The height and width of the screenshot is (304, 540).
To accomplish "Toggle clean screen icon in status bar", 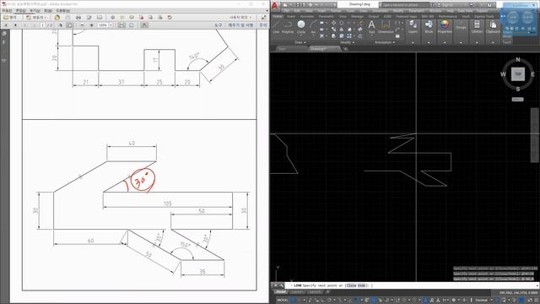I will [x=531, y=301].
